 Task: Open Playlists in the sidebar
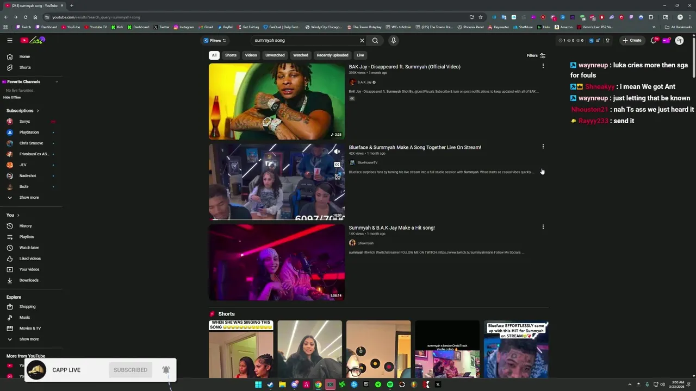[x=31, y=237]
